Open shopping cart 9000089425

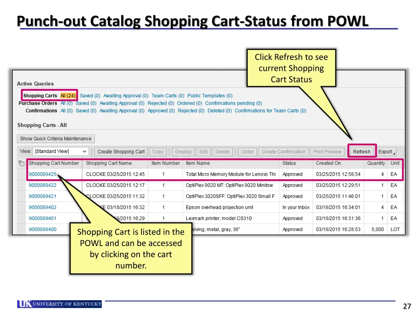pos(43,174)
